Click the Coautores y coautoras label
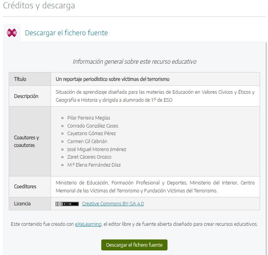Image resolution: width=268 pixels, height=255 pixels. pos(27,141)
